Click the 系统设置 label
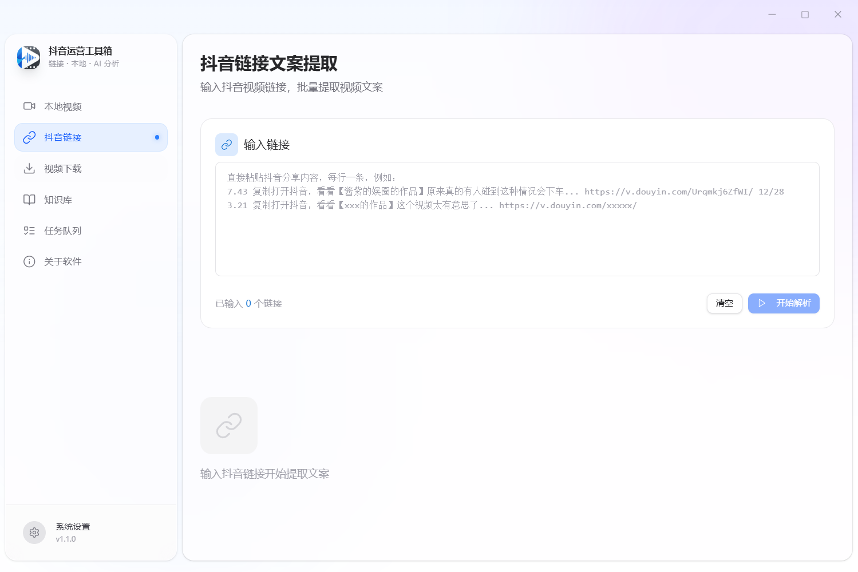858x572 pixels. click(x=73, y=527)
